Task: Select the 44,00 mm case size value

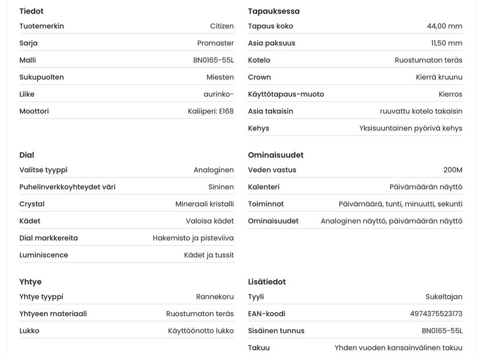Action: (x=444, y=26)
